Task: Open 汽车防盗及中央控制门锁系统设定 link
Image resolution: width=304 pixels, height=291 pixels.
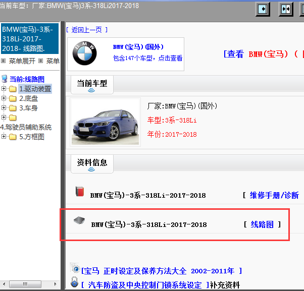Action: 145,285
